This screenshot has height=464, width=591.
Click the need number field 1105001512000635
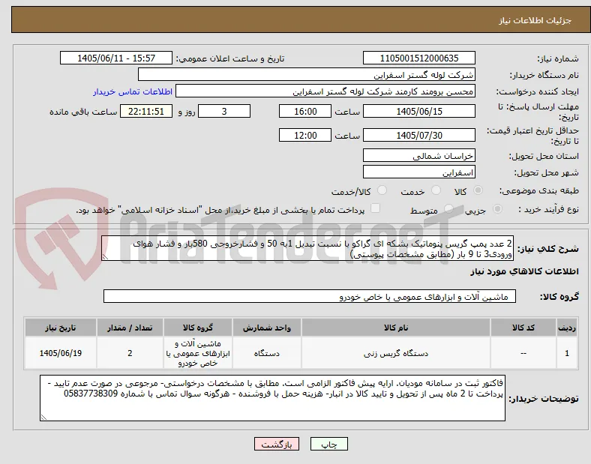(x=418, y=58)
